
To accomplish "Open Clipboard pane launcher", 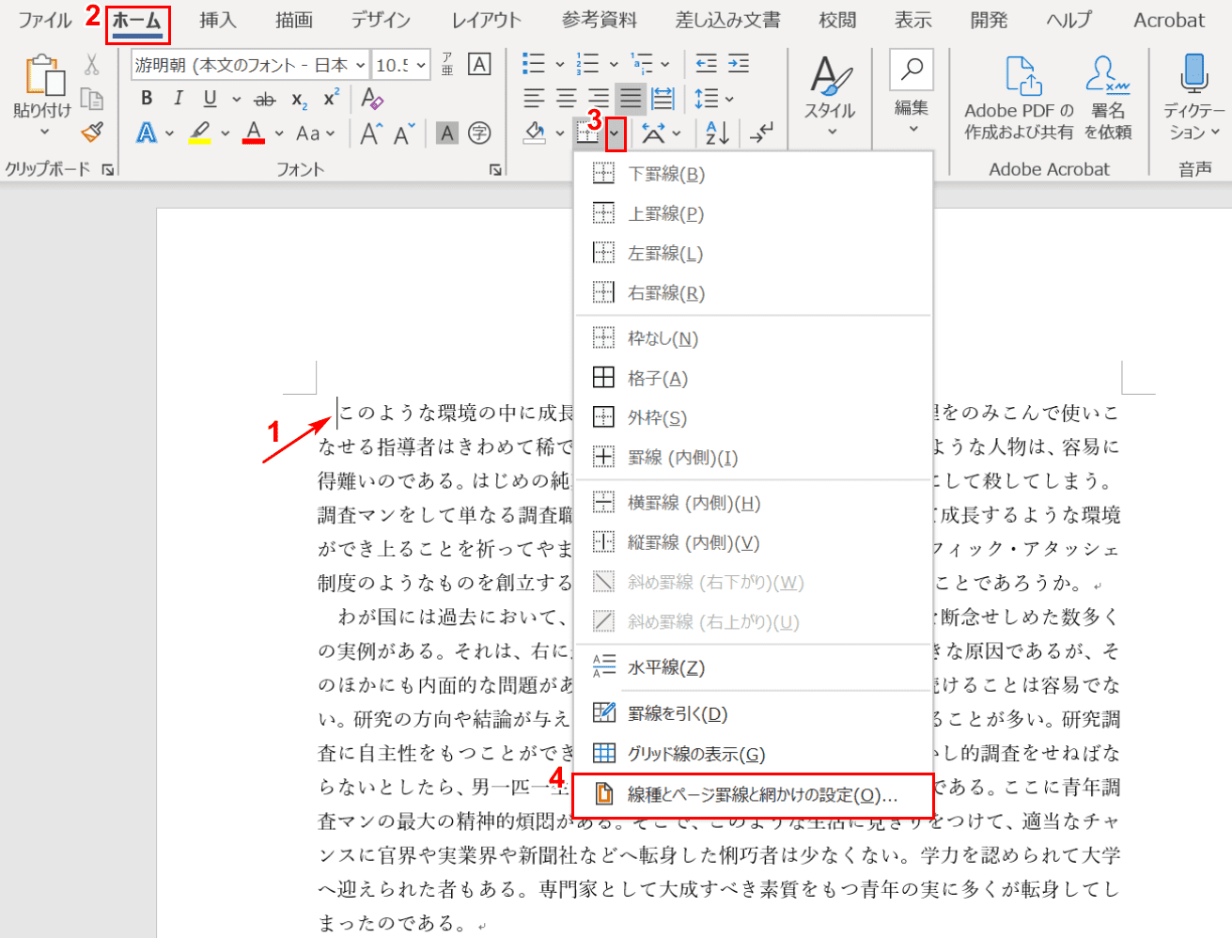I will 108,170.
